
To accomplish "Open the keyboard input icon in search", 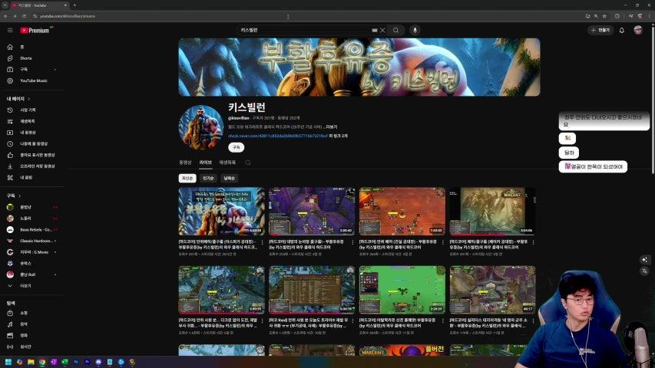I will tap(374, 30).
